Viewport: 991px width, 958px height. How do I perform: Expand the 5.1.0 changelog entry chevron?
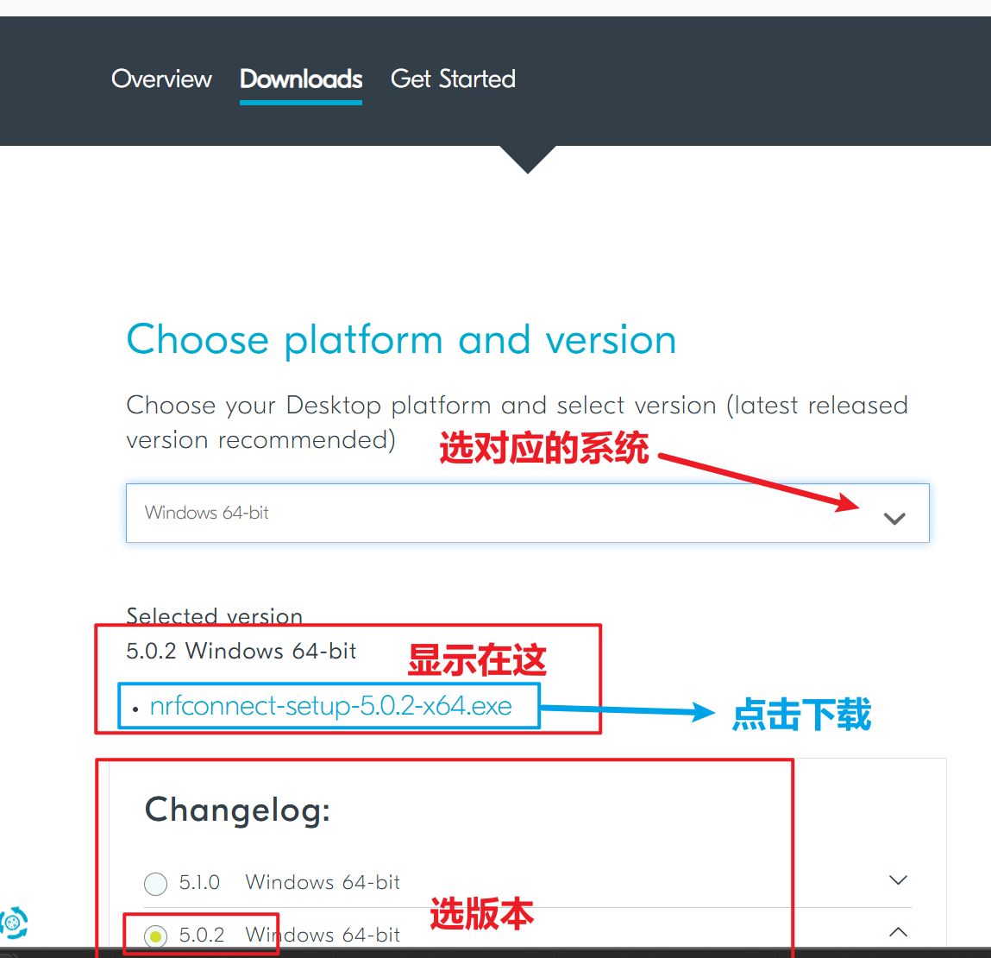pyautogui.click(x=898, y=880)
